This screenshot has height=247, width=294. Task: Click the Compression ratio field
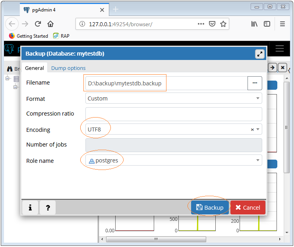coord(174,114)
